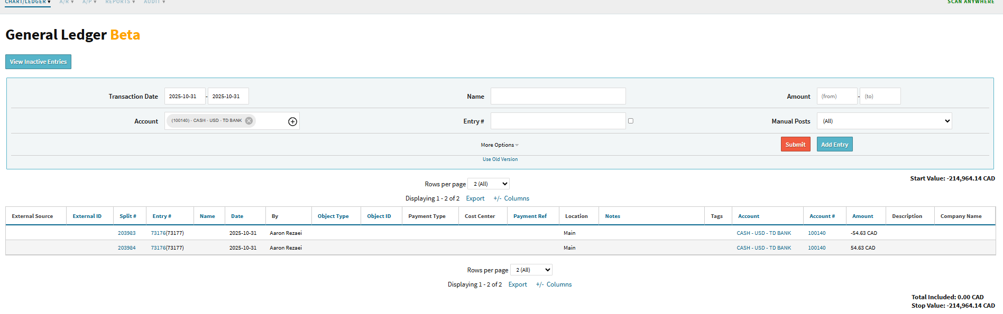
Task: Click the top Export link
Action: [x=475, y=198]
